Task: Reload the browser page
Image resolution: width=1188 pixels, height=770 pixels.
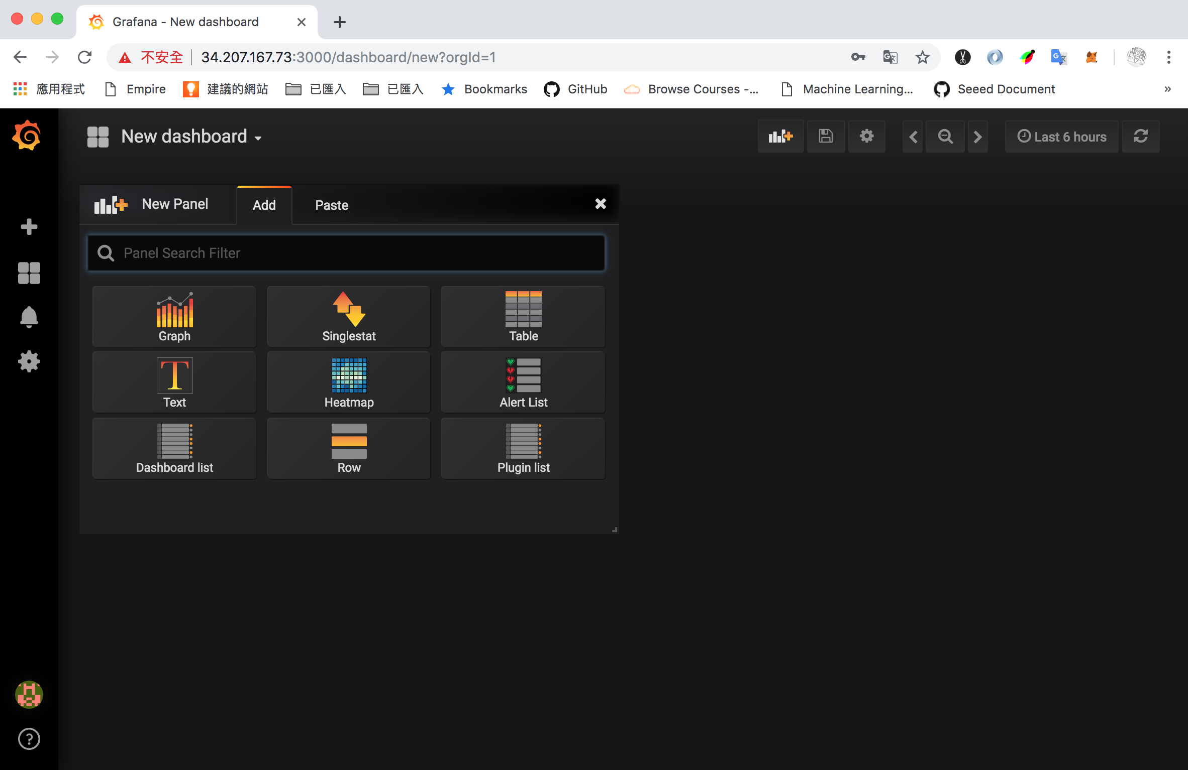Action: point(84,57)
